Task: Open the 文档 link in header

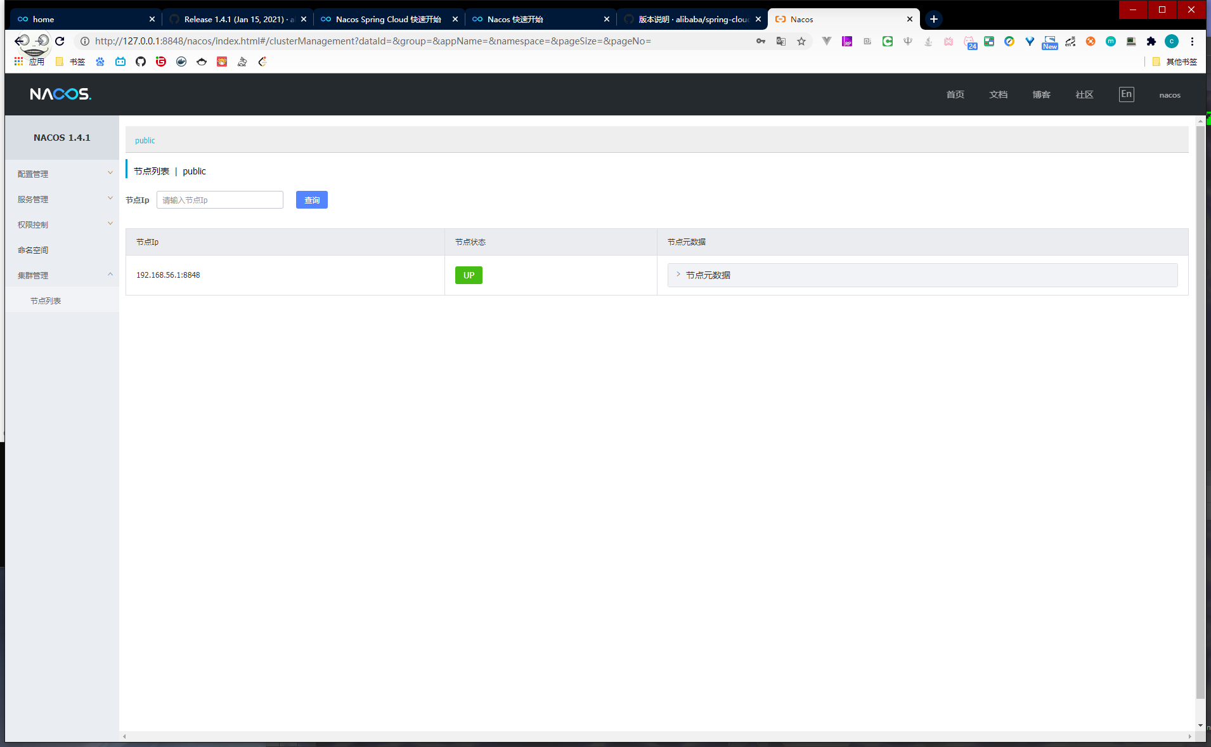Action: 998,94
